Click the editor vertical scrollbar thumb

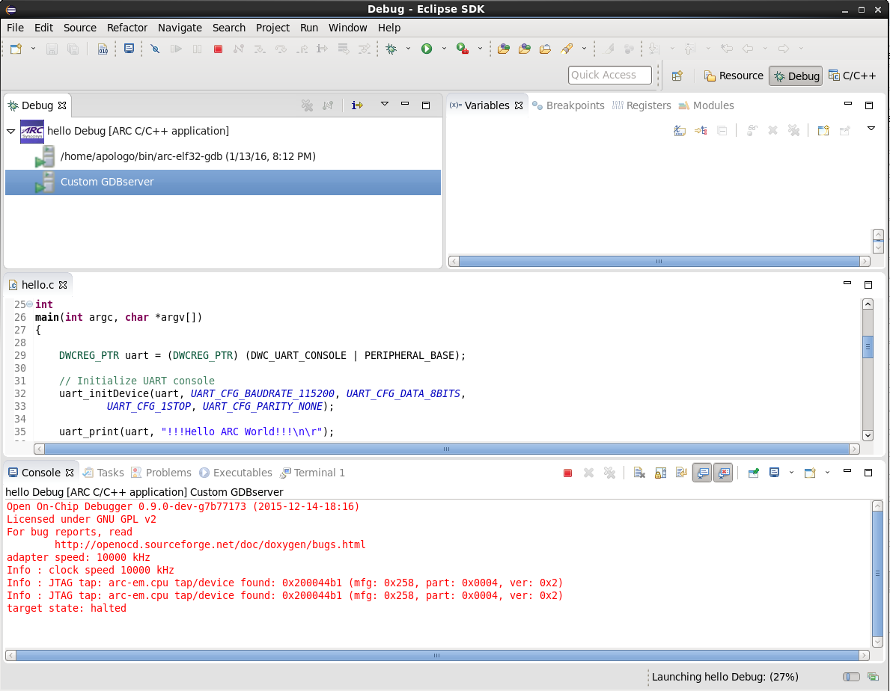(868, 347)
